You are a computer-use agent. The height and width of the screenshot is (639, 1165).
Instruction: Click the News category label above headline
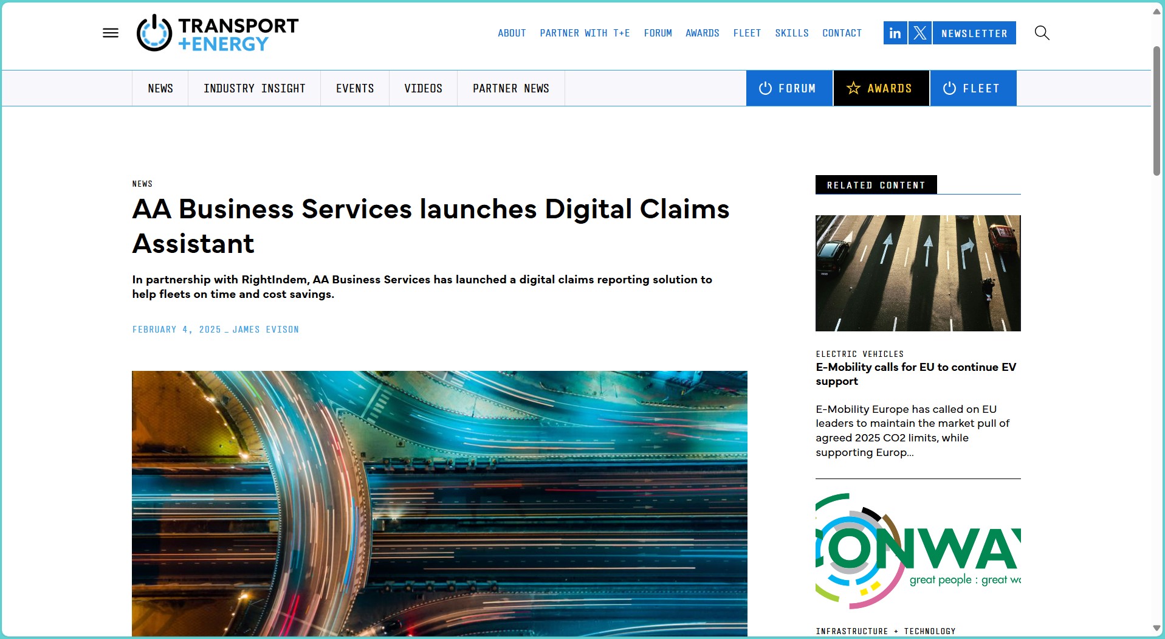pyautogui.click(x=142, y=184)
